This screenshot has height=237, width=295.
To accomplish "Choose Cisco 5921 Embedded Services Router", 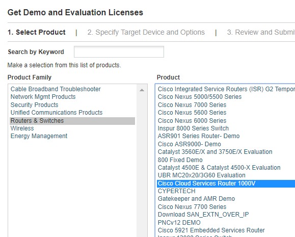I will click(211, 230).
